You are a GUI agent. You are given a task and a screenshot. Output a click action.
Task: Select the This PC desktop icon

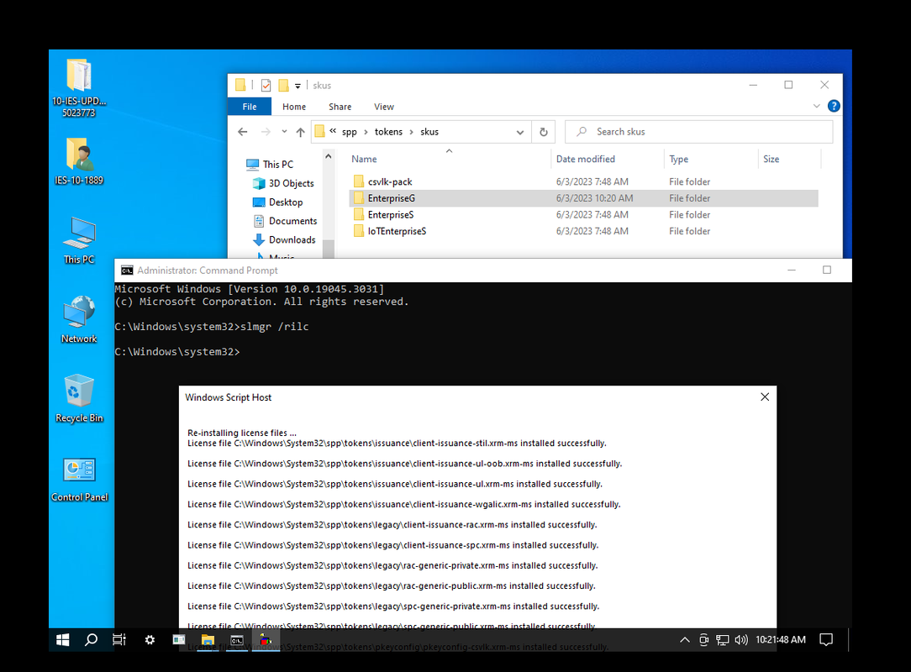coord(79,240)
